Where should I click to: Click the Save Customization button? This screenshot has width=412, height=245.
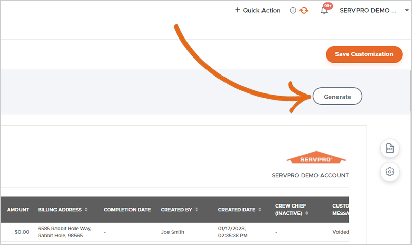click(364, 54)
